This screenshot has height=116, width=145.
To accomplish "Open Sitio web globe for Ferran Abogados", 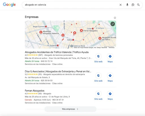I will point(98,94).
